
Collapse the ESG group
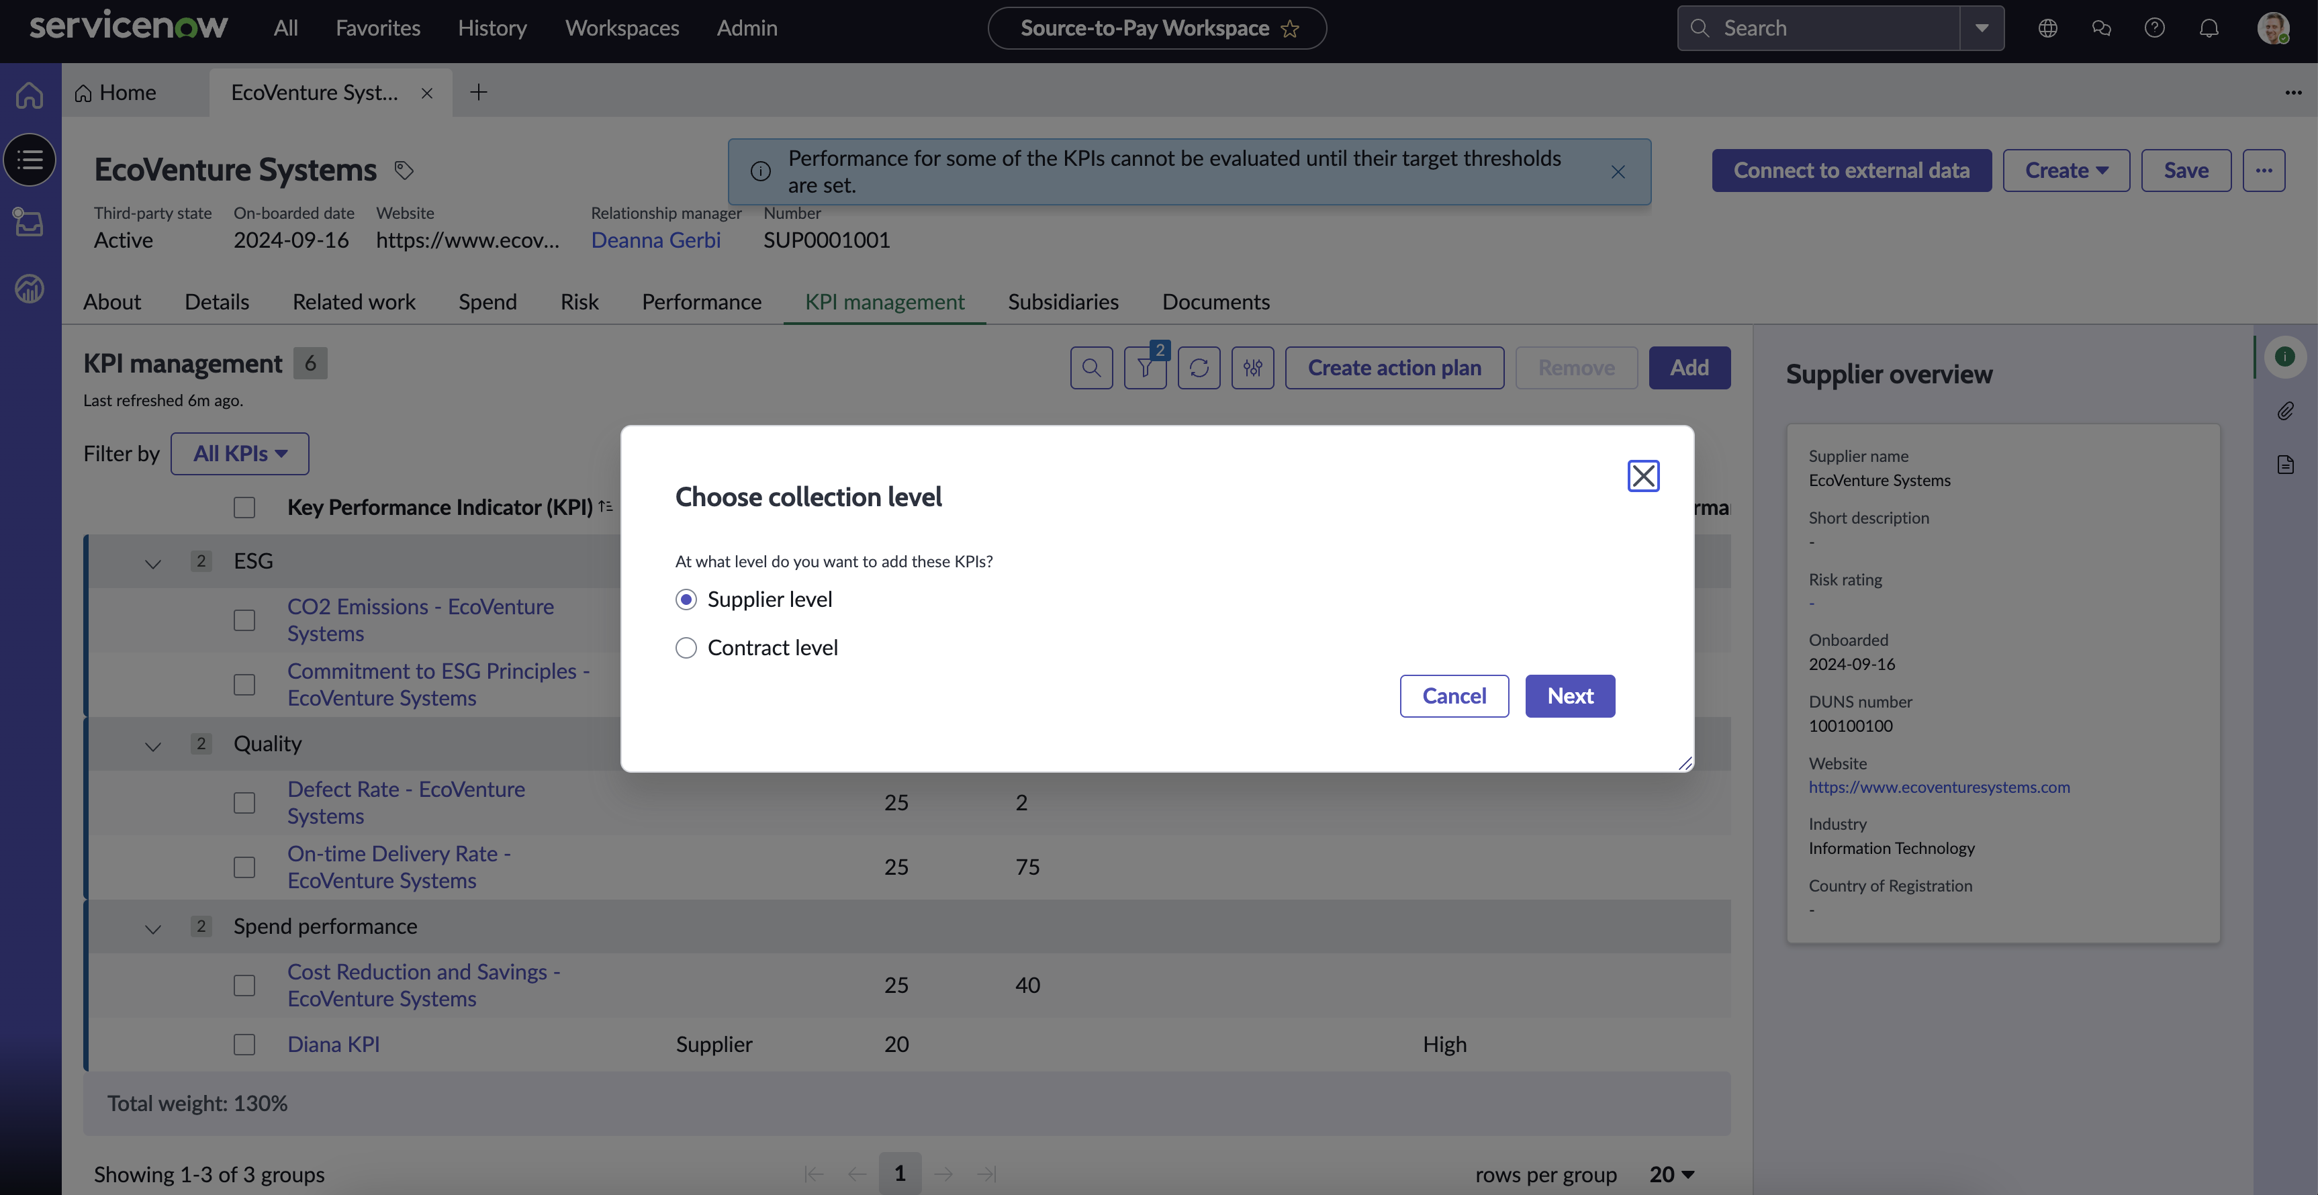point(153,564)
